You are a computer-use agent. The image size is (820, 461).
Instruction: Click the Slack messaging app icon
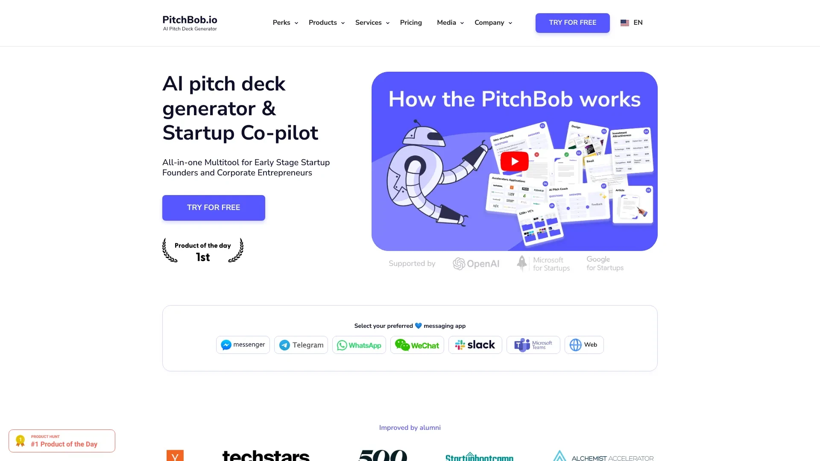[x=475, y=344]
